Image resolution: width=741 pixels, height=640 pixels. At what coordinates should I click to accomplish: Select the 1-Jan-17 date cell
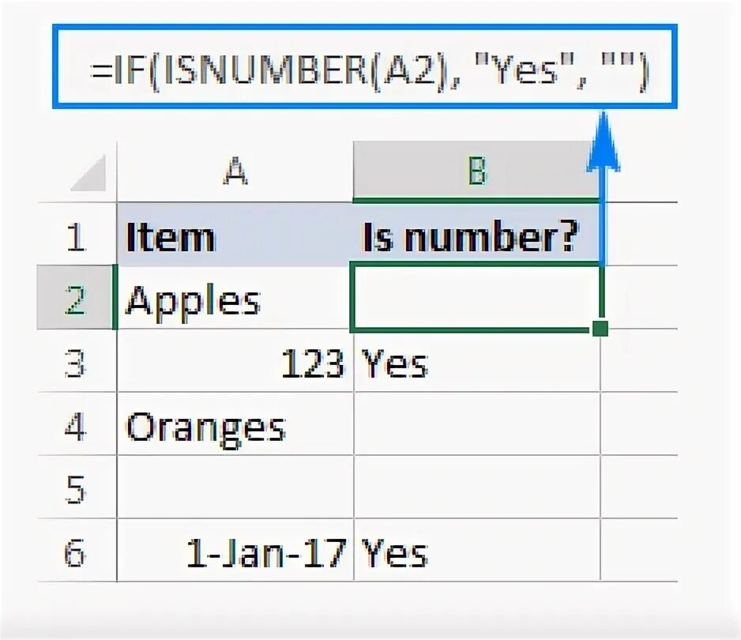point(235,550)
